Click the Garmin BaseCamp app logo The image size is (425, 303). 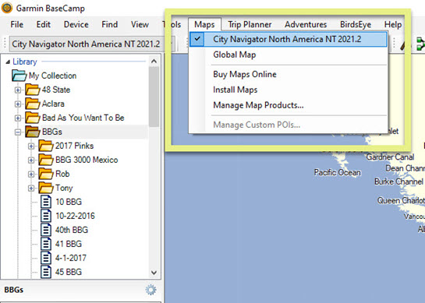7,8
